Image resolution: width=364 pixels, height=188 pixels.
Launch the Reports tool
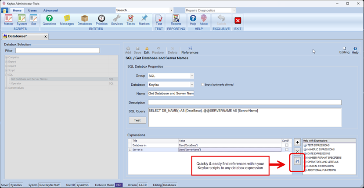(x=176, y=20)
